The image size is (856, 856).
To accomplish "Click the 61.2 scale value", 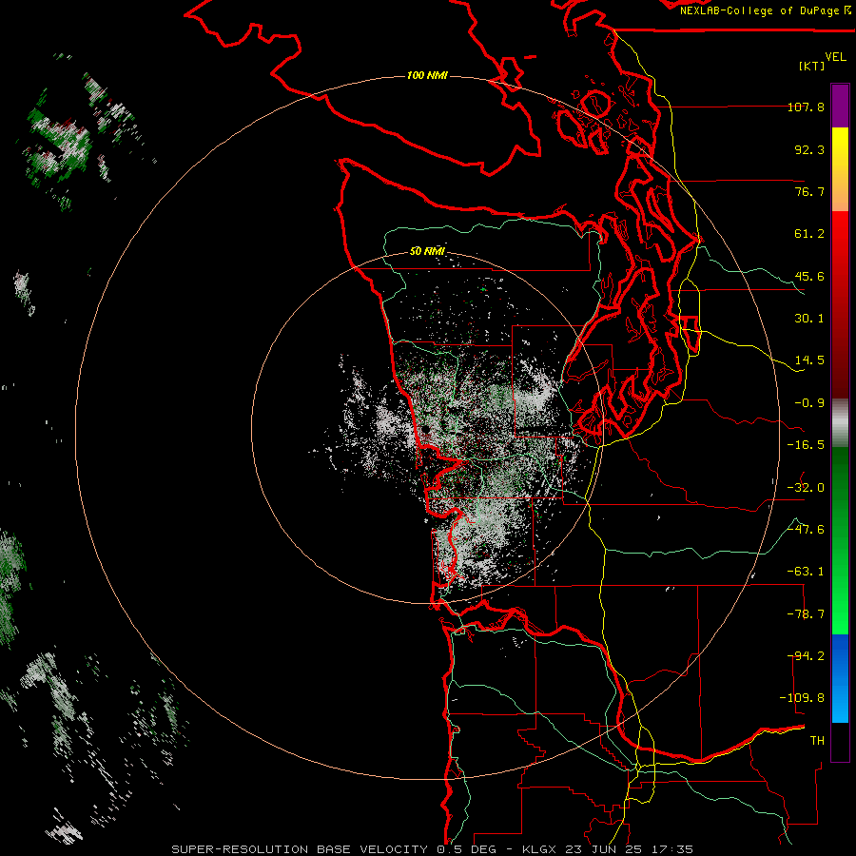I will 809,234.
